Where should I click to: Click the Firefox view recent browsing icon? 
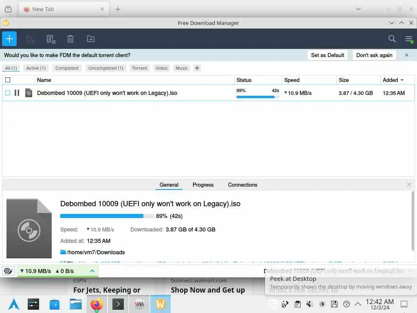(x=8, y=9)
